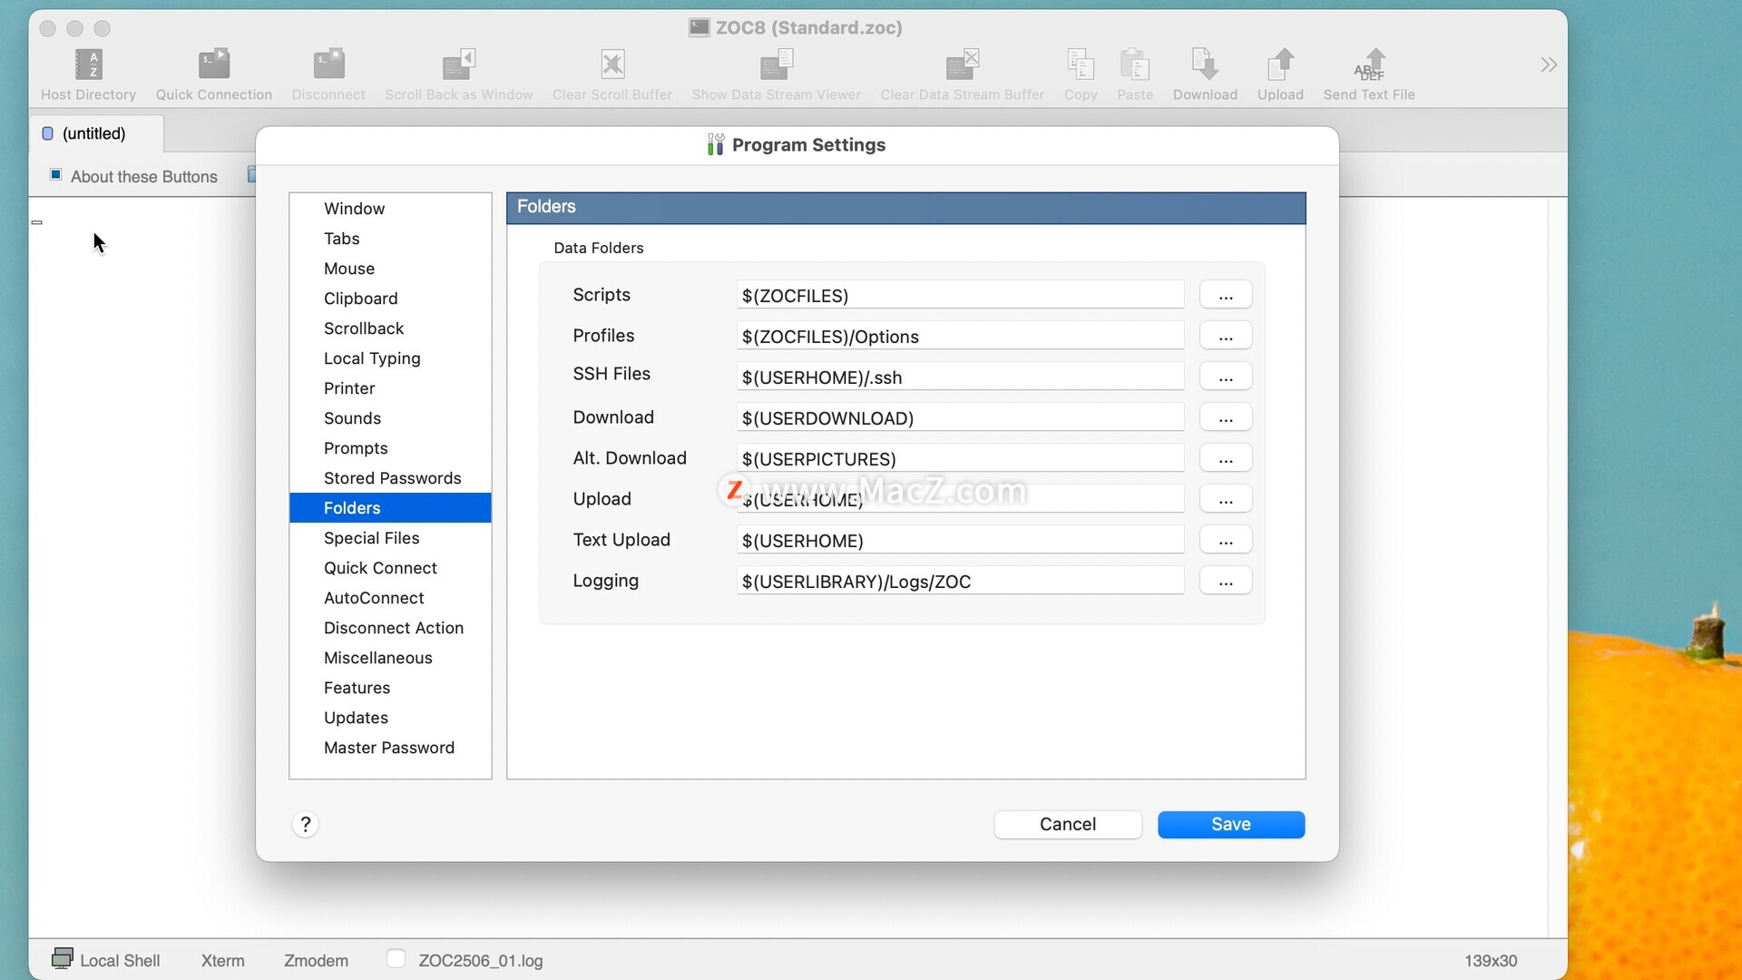Image resolution: width=1742 pixels, height=980 pixels.
Task: Select the (untitled) session tab
Action: [96, 133]
